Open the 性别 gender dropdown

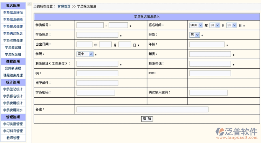tap(194, 35)
